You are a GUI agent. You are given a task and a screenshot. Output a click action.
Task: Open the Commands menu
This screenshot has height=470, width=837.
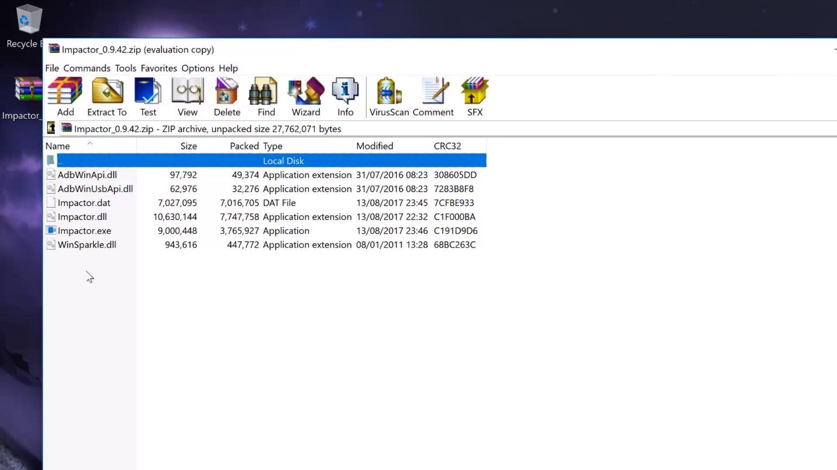coord(87,68)
